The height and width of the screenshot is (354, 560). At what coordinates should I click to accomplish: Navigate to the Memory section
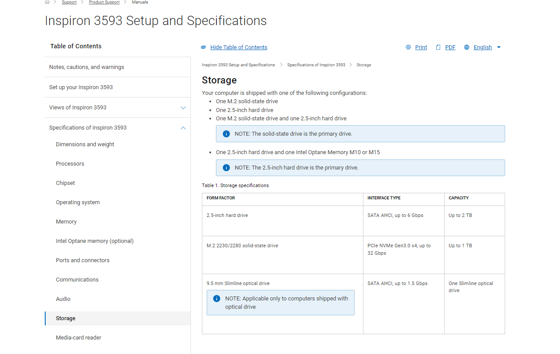tap(66, 222)
